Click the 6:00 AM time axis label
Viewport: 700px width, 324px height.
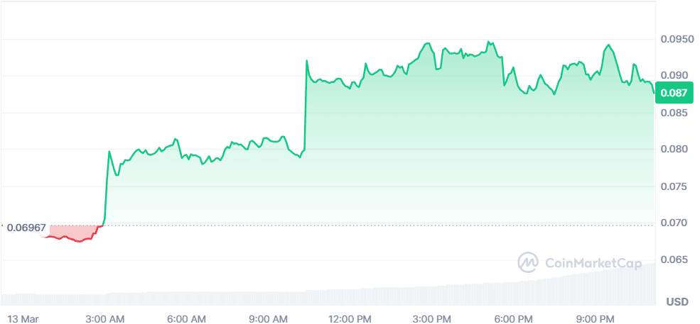tap(188, 318)
